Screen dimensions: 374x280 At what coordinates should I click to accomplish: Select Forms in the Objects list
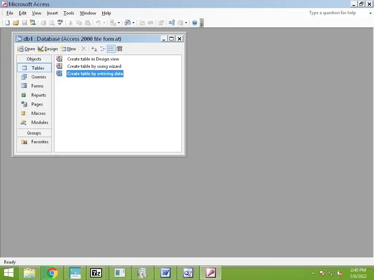tap(34, 86)
